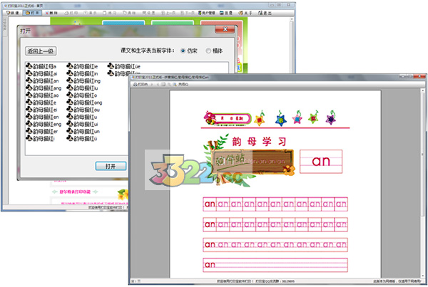The width and height of the screenshot is (428, 287).
Task: Open 信息 from the main toolbar
Action: click(226, 13)
